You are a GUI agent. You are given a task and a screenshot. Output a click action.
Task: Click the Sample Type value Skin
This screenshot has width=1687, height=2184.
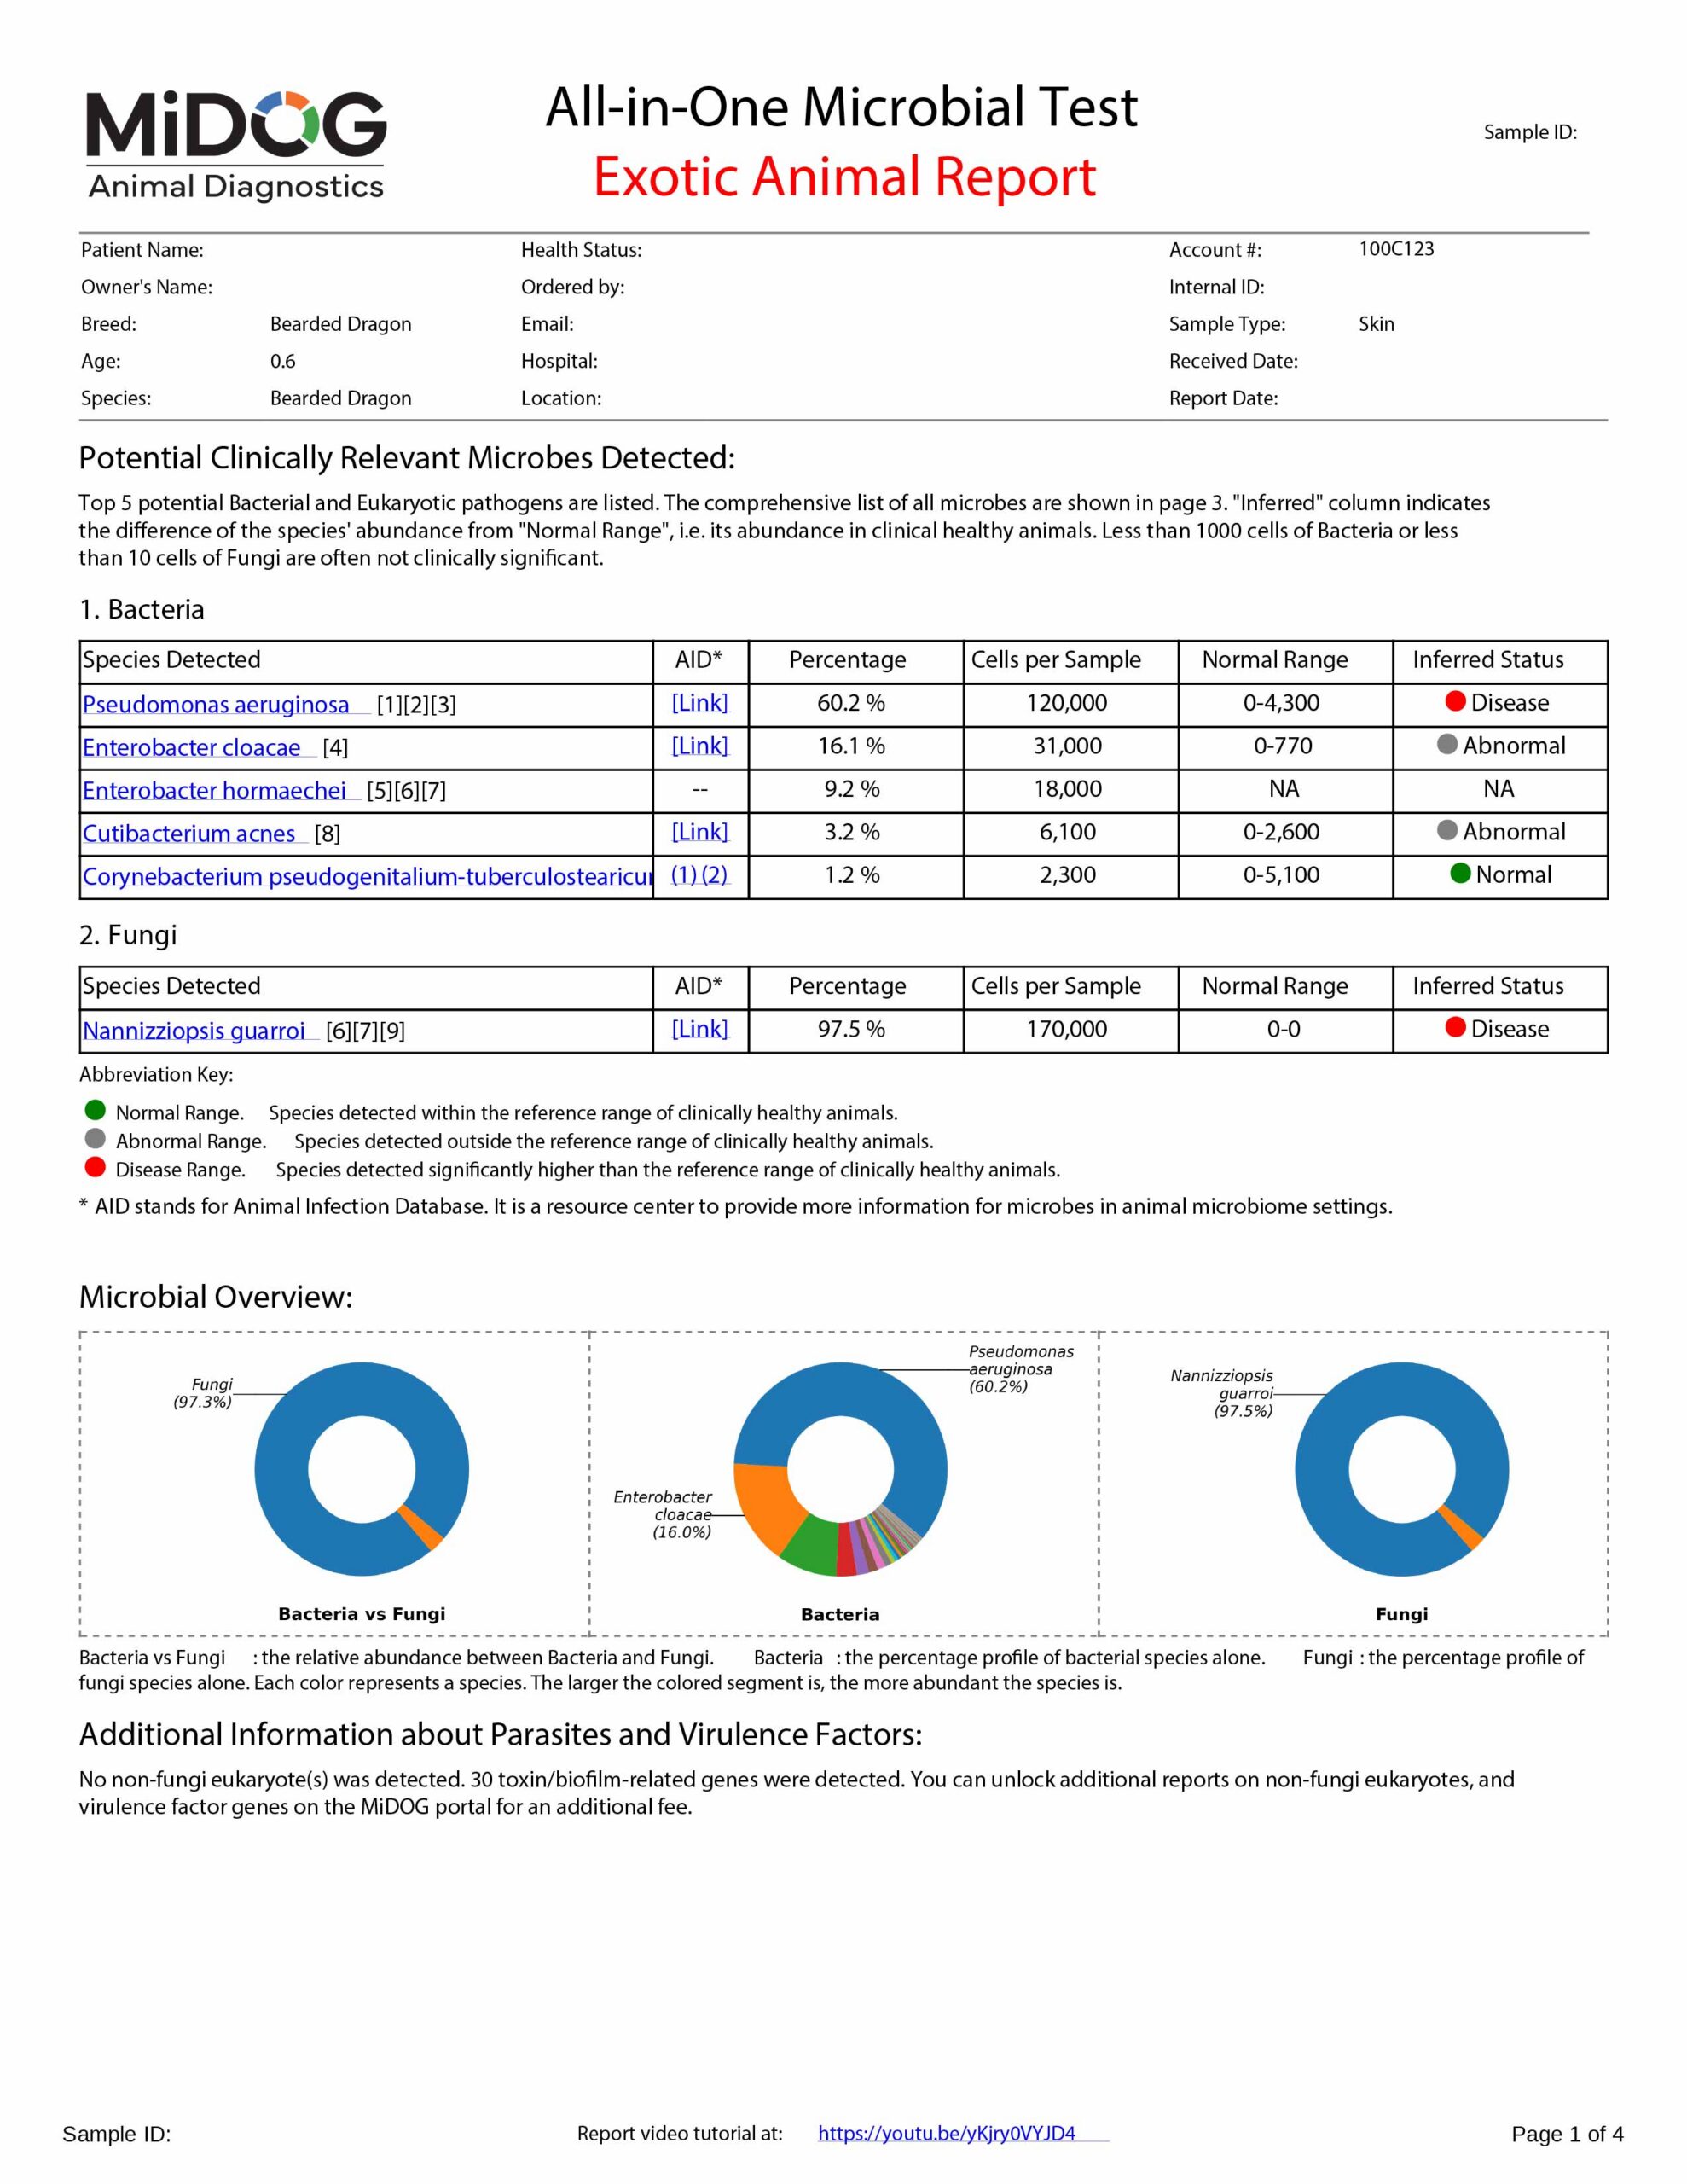coord(1377,324)
